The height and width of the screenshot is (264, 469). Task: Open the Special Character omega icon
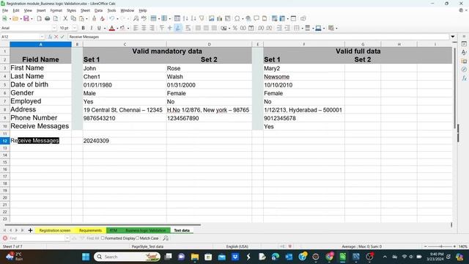[237, 18]
